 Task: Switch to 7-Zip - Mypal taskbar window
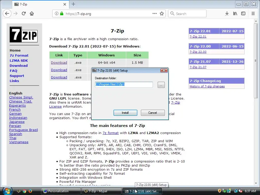click(101, 191)
